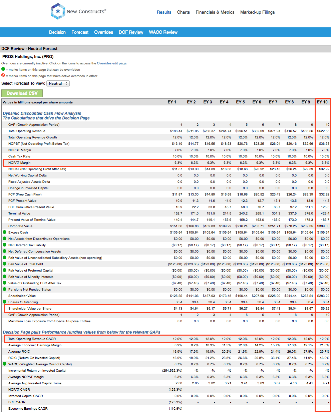
Task: Navigate to Marked-up Filings
Action: click(x=258, y=12)
